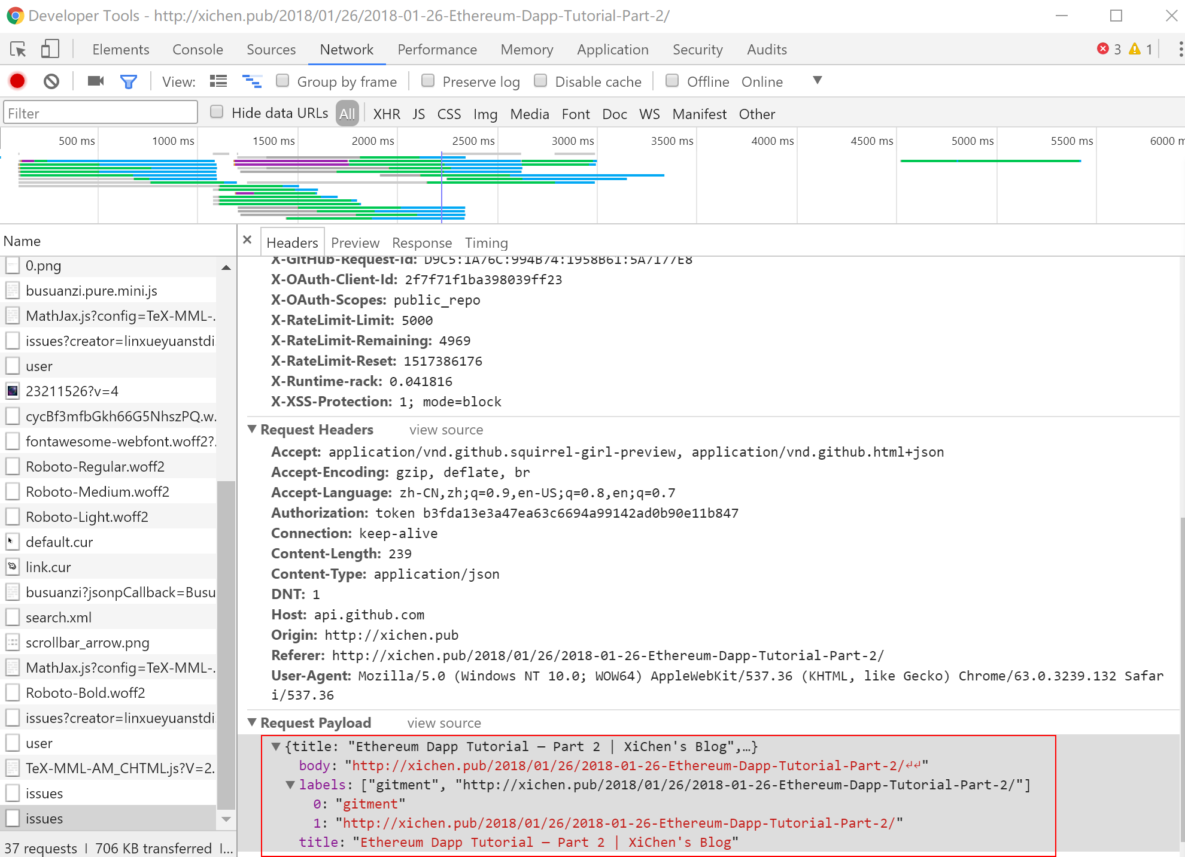The width and height of the screenshot is (1185, 857).
Task: Toggle the filter funnel icon
Action: tap(129, 81)
